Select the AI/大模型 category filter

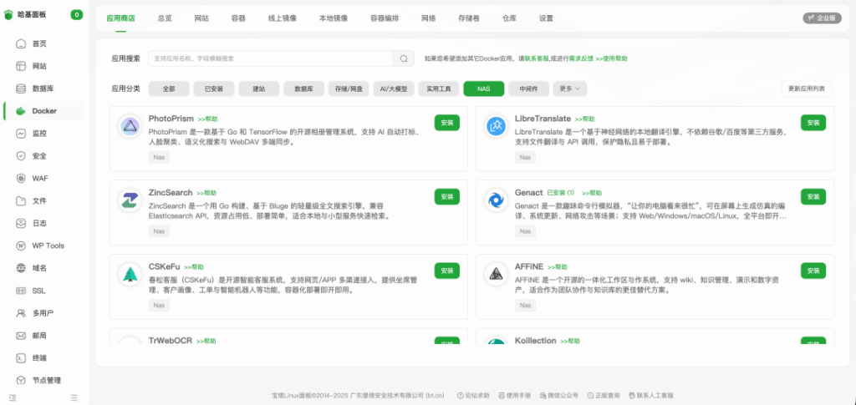pyautogui.click(x=393, y=89)
